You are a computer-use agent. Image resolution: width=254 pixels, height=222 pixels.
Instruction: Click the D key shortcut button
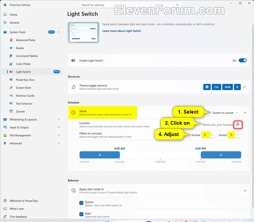237,87
